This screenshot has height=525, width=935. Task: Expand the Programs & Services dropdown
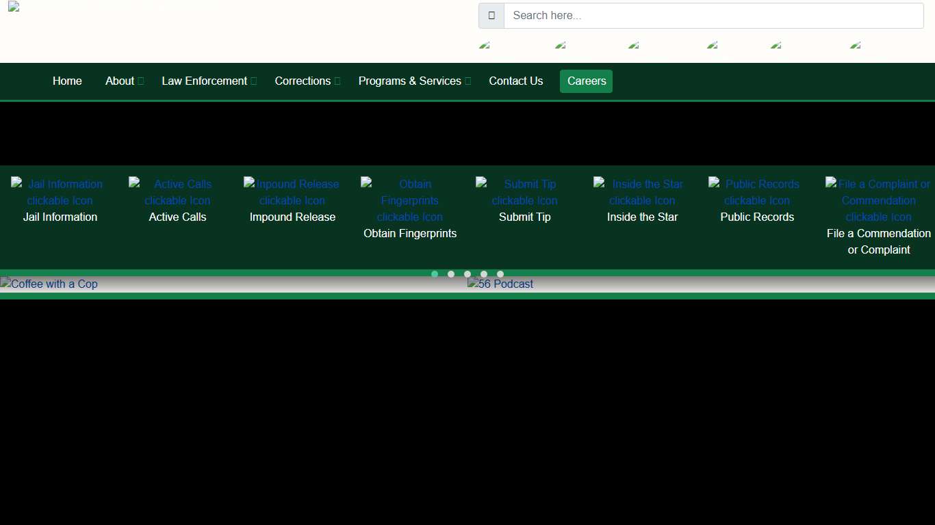414,81
